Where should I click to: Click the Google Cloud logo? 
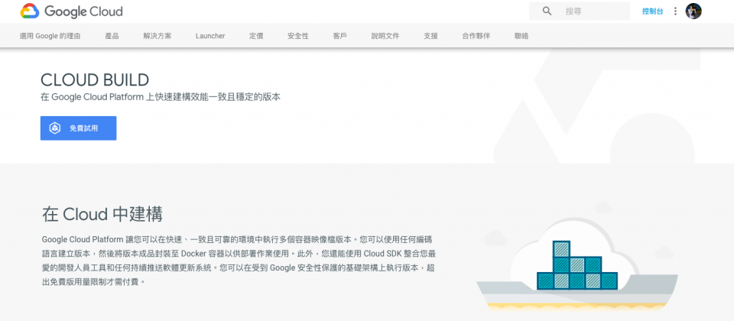(72, 11)
